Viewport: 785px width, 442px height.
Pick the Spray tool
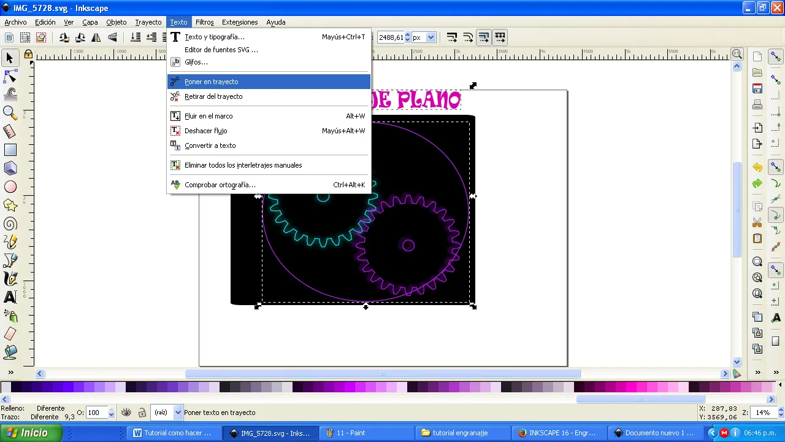tap(10, 316)
